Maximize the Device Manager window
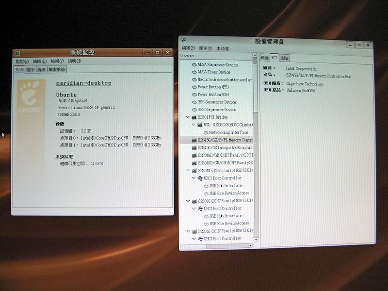 point(359,45)
